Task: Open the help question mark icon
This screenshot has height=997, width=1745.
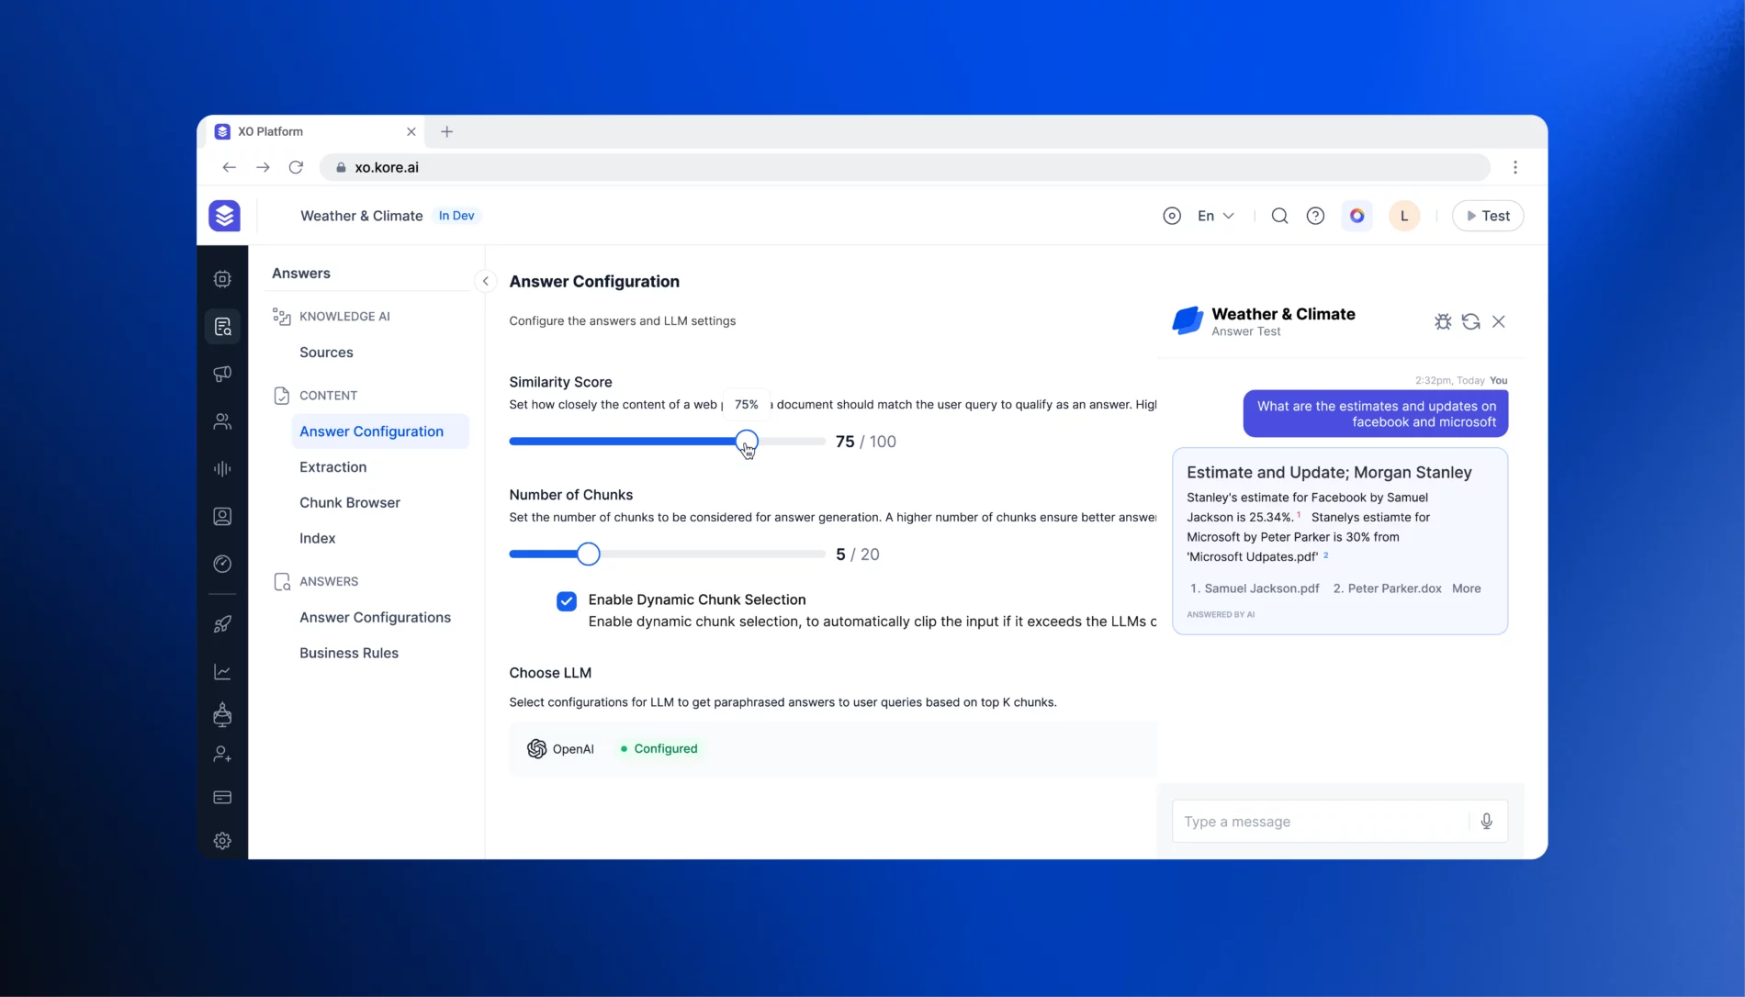Action: (1315, 216)
